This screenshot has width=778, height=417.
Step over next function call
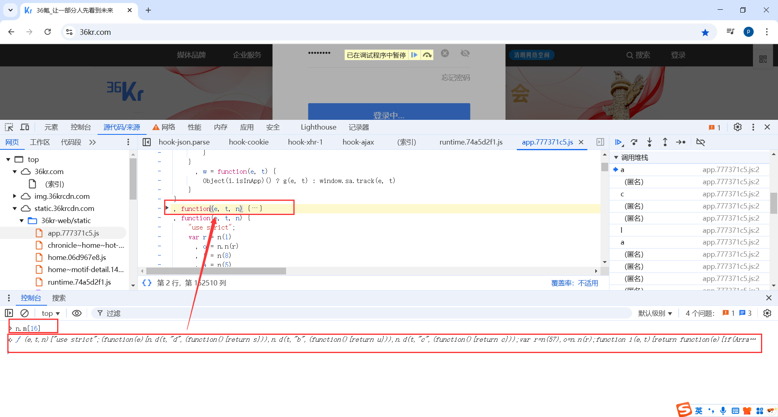coord(634,142)
